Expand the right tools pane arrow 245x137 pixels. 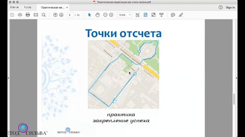click(237, 78)
